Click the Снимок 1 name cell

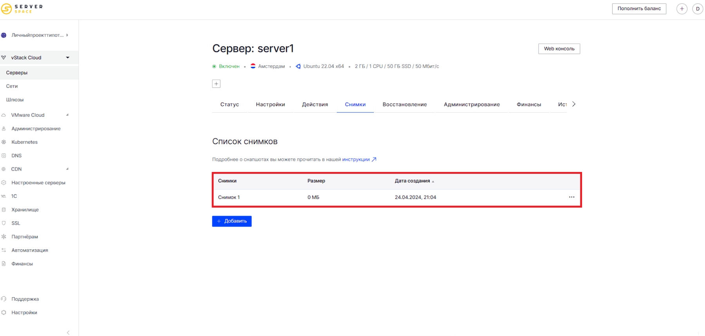click(229, 197)
